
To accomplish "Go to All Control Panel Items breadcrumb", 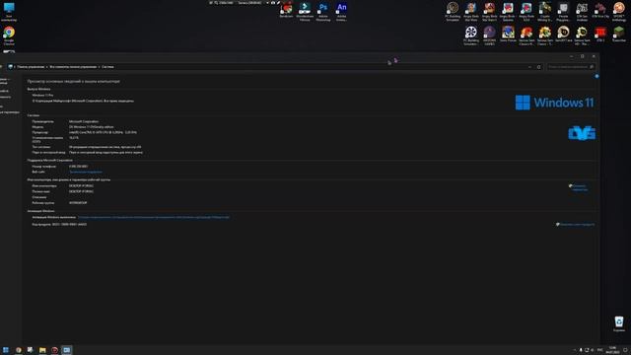I will click(73, 67).
